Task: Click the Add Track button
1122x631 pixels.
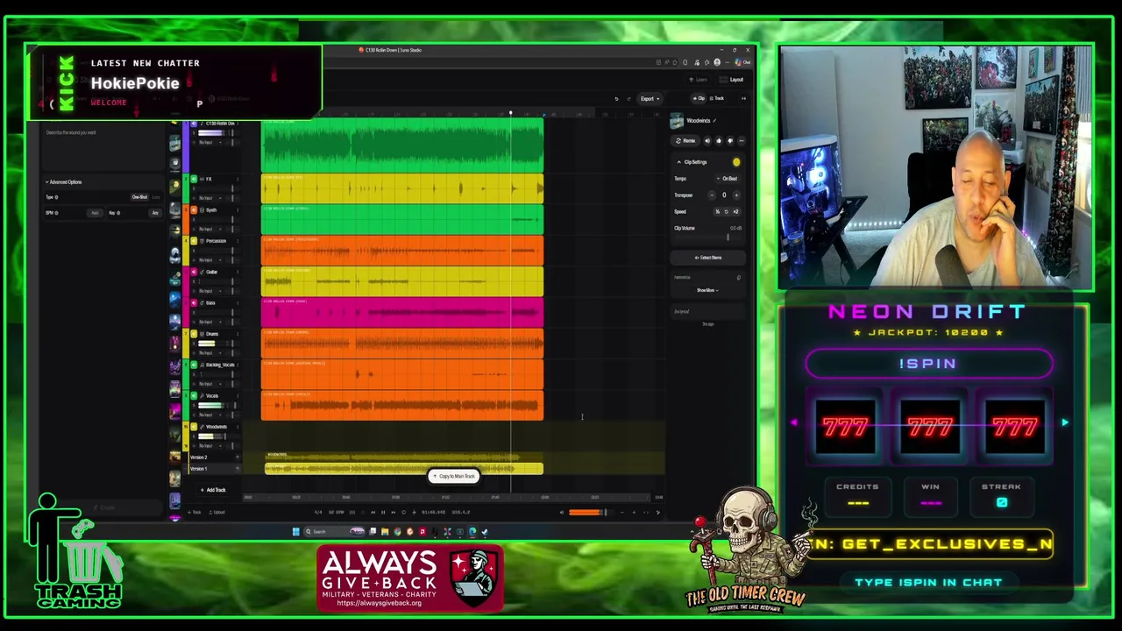Action: [x=213, y=490]
